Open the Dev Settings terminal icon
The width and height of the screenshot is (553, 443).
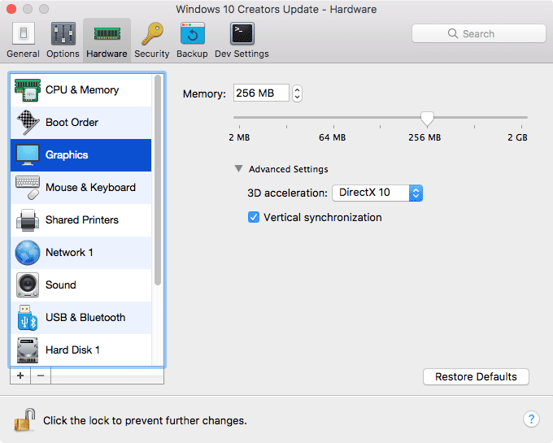[242, 33]
